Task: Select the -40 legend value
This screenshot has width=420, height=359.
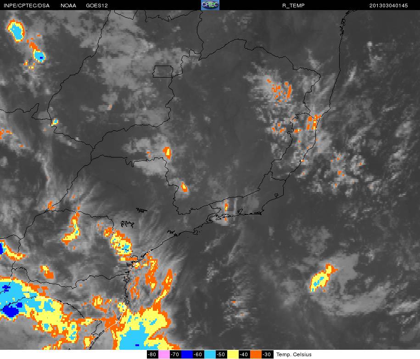Action: click(244, 354)
